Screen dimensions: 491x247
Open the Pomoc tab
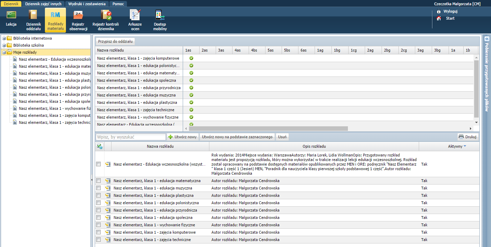coord(118,4)
